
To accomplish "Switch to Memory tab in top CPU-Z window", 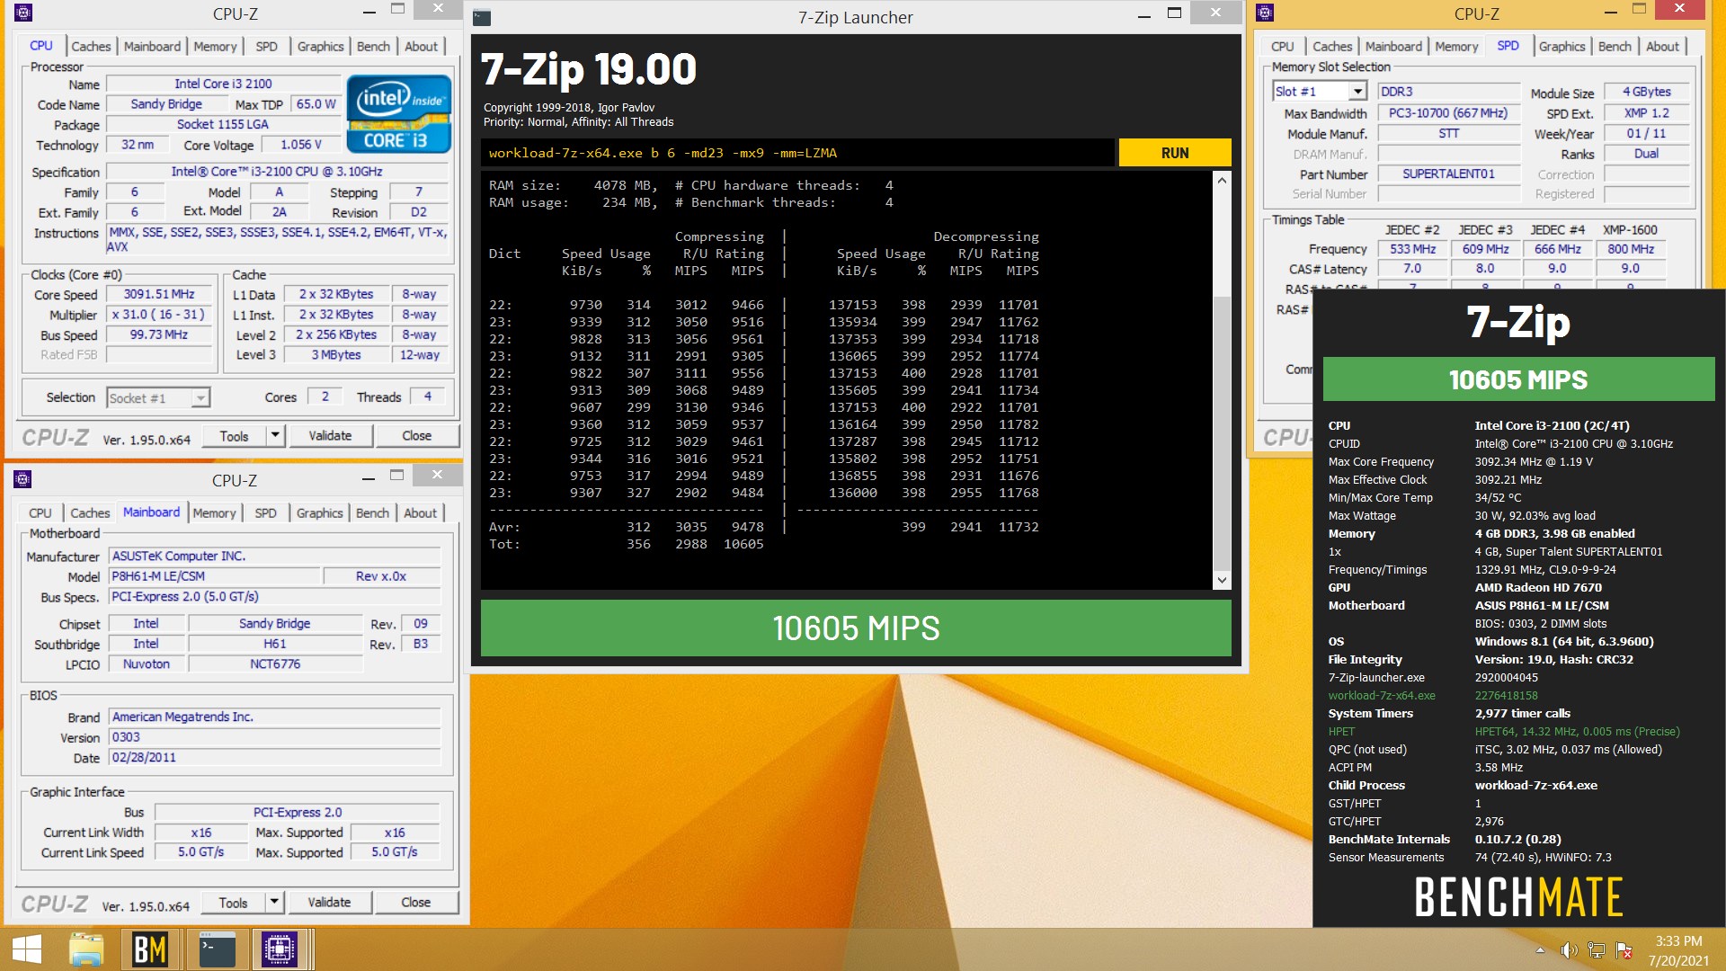I will (x=215, y=46).
